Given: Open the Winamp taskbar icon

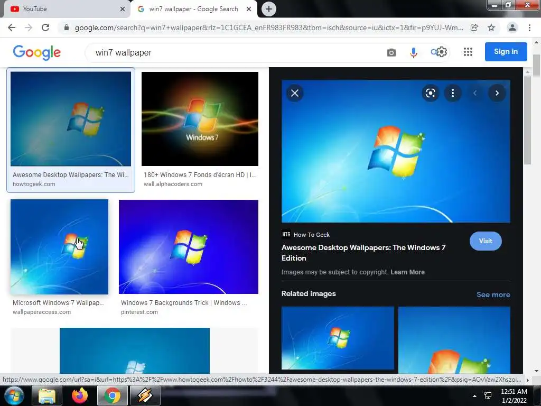Looking at the screenshot, I should point(145,395).
